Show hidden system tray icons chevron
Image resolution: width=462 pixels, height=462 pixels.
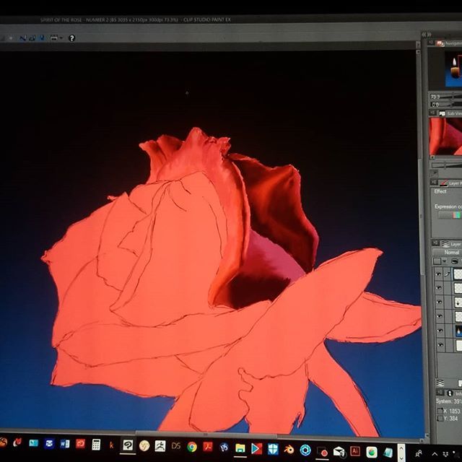[435, 454]
